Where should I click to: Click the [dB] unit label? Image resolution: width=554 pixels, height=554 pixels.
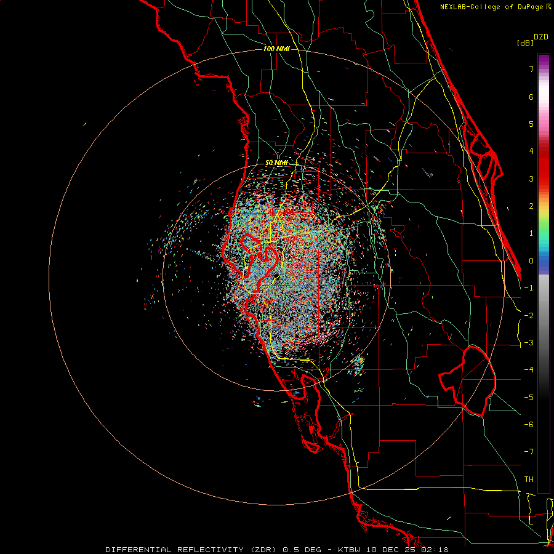[526, 42]
